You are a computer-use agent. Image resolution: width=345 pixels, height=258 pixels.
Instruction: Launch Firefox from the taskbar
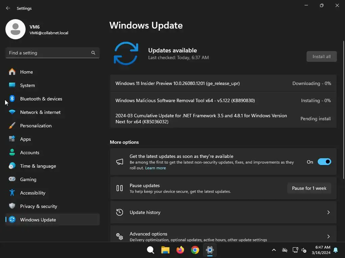click(x=180, y=250)
